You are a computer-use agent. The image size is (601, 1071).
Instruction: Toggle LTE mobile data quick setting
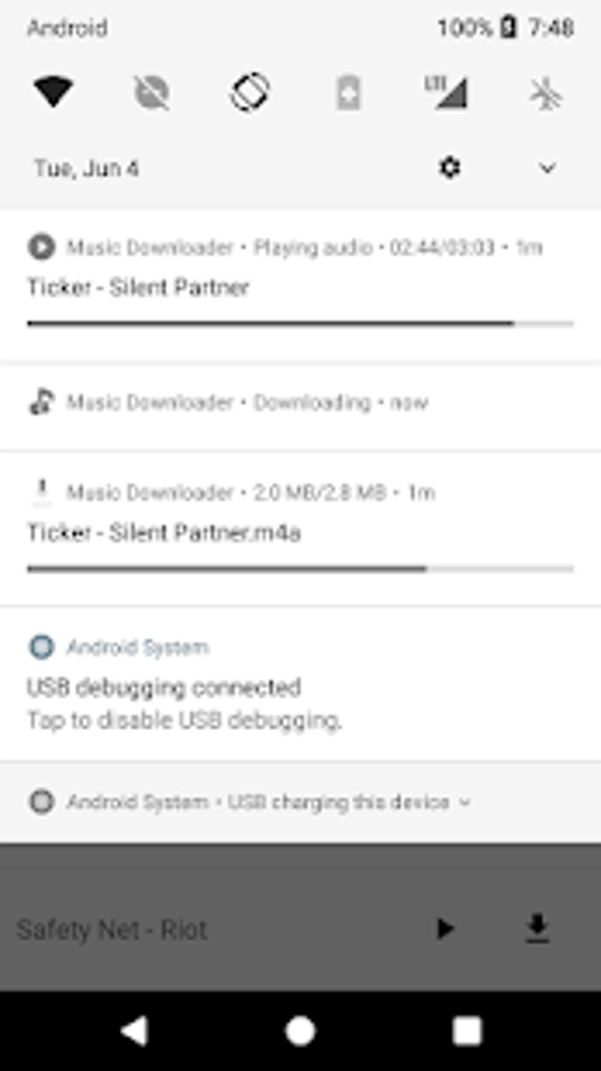pos(447,93)
